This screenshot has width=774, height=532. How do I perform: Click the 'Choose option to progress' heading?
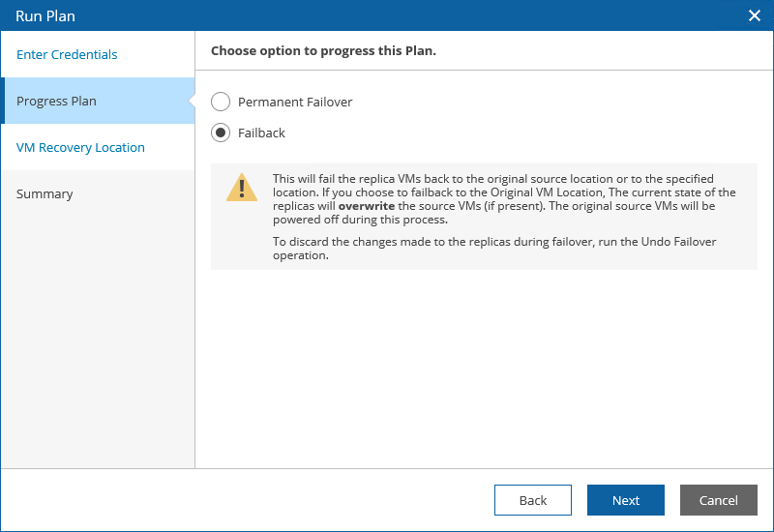(323, 50)
